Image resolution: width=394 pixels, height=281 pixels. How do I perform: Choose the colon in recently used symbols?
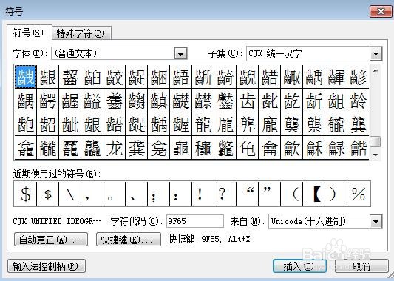pos(181,194)
